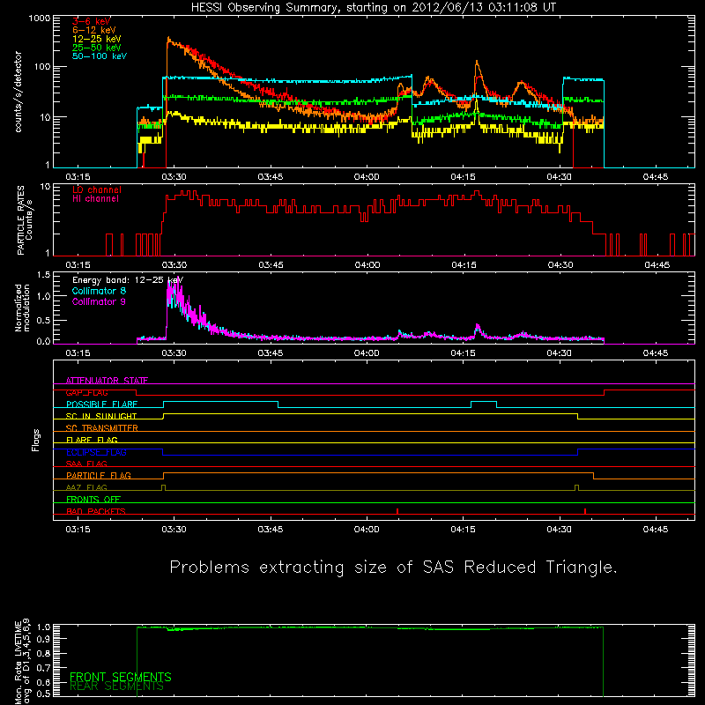Select the yellow 12-25 keV legend entry

tap(96, 39)
